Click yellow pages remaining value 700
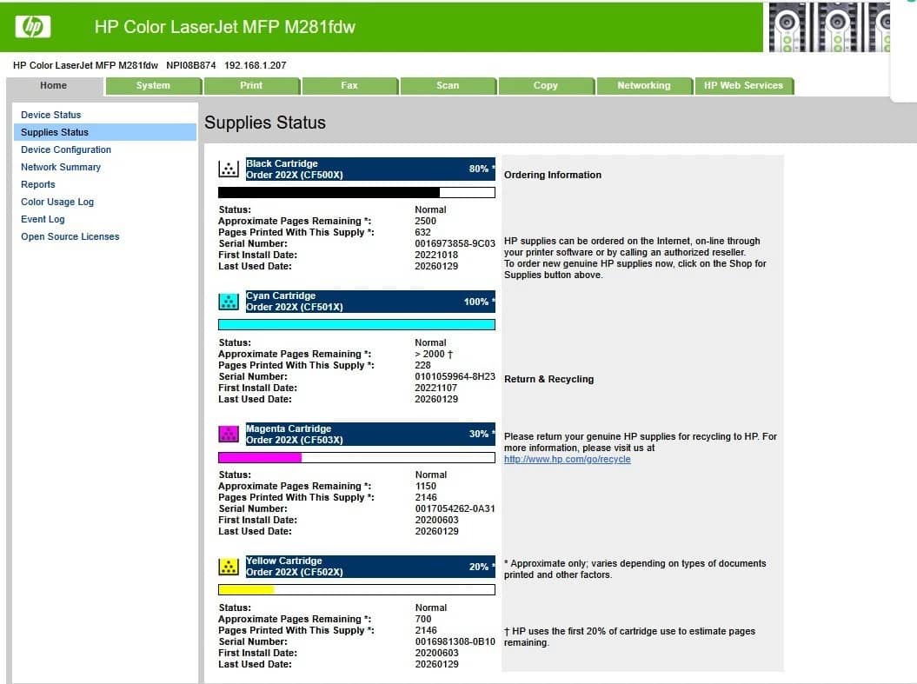The image size is (917, 684). point(423,619)
